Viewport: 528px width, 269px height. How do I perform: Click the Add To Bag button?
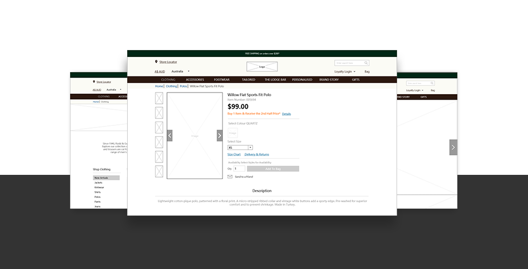pos(273,169)
